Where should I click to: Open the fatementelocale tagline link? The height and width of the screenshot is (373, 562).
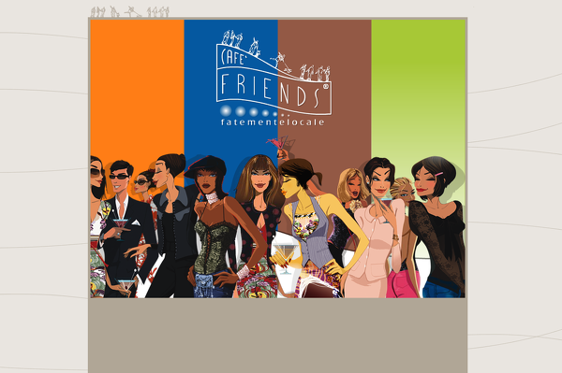pyautogui.click(x=273, y=122)
